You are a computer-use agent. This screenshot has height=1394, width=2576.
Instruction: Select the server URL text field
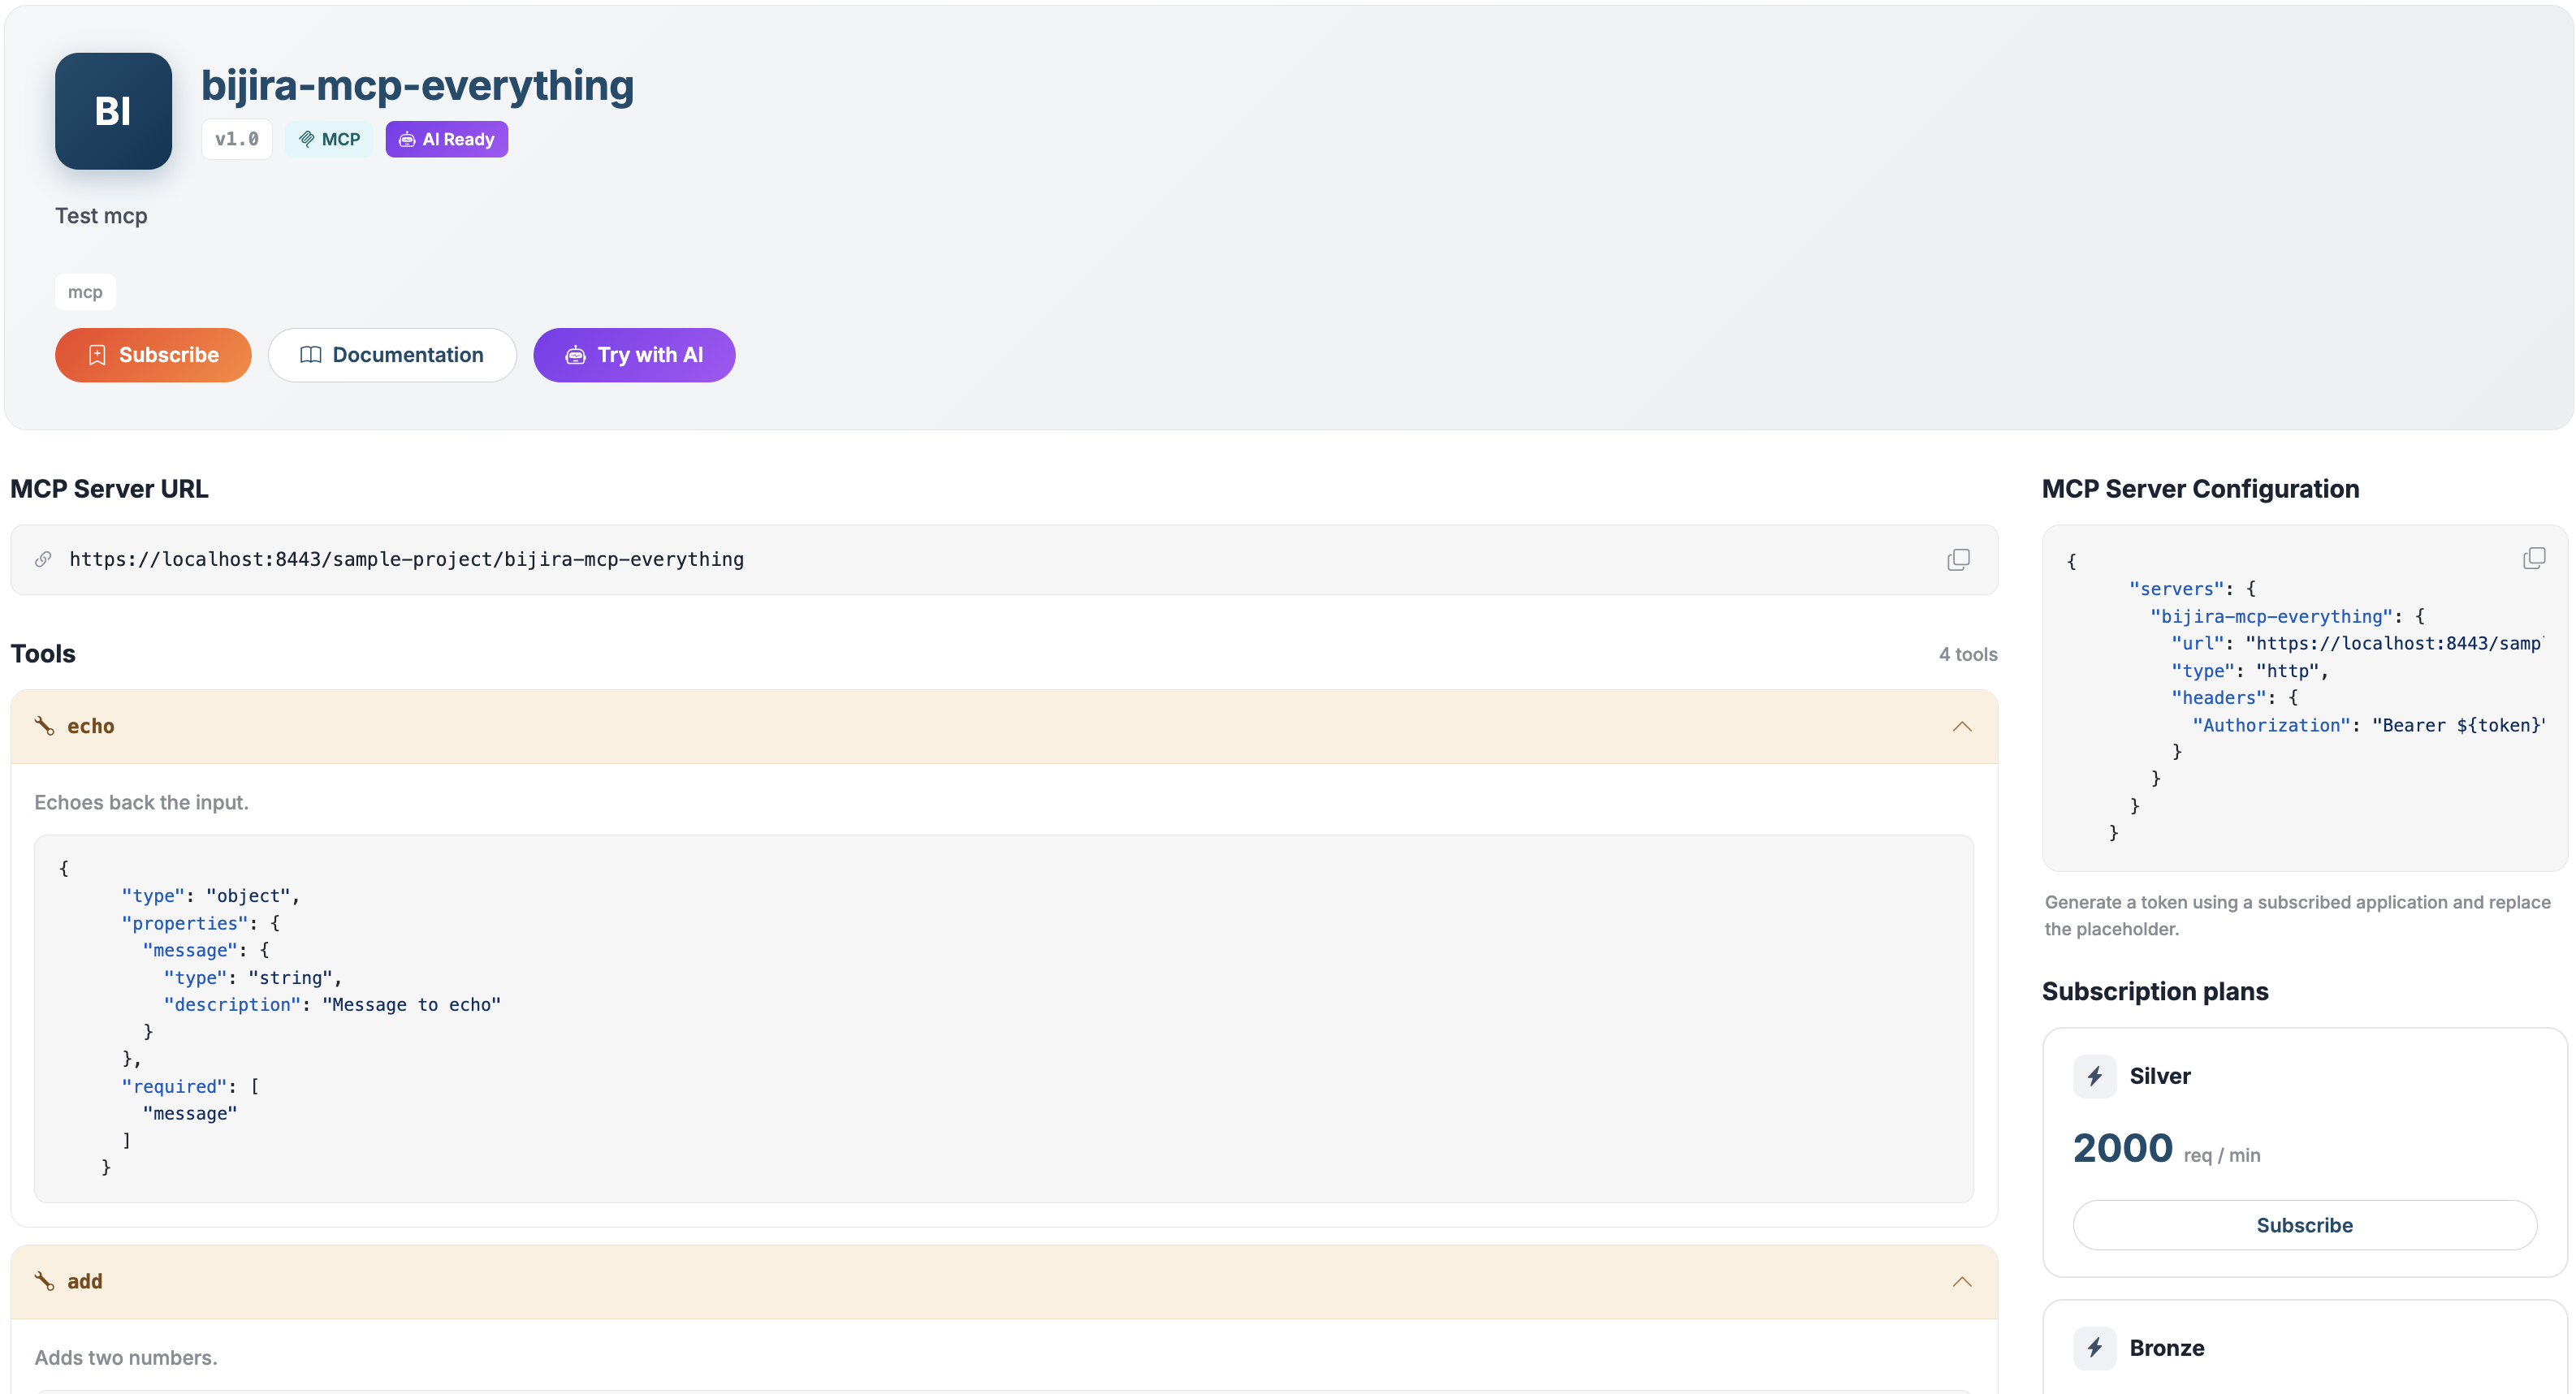pos(1004,560)
